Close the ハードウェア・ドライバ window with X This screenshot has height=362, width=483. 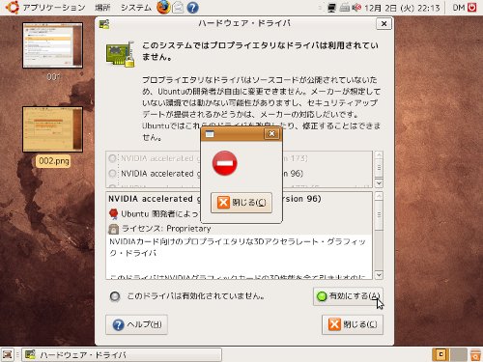click(384, 24)
